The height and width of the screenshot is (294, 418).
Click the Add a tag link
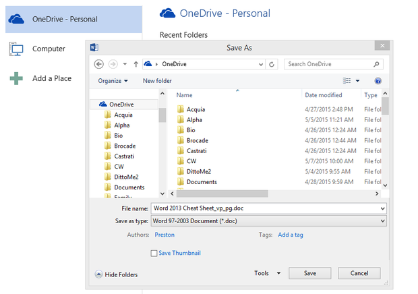tap(291, 235)
